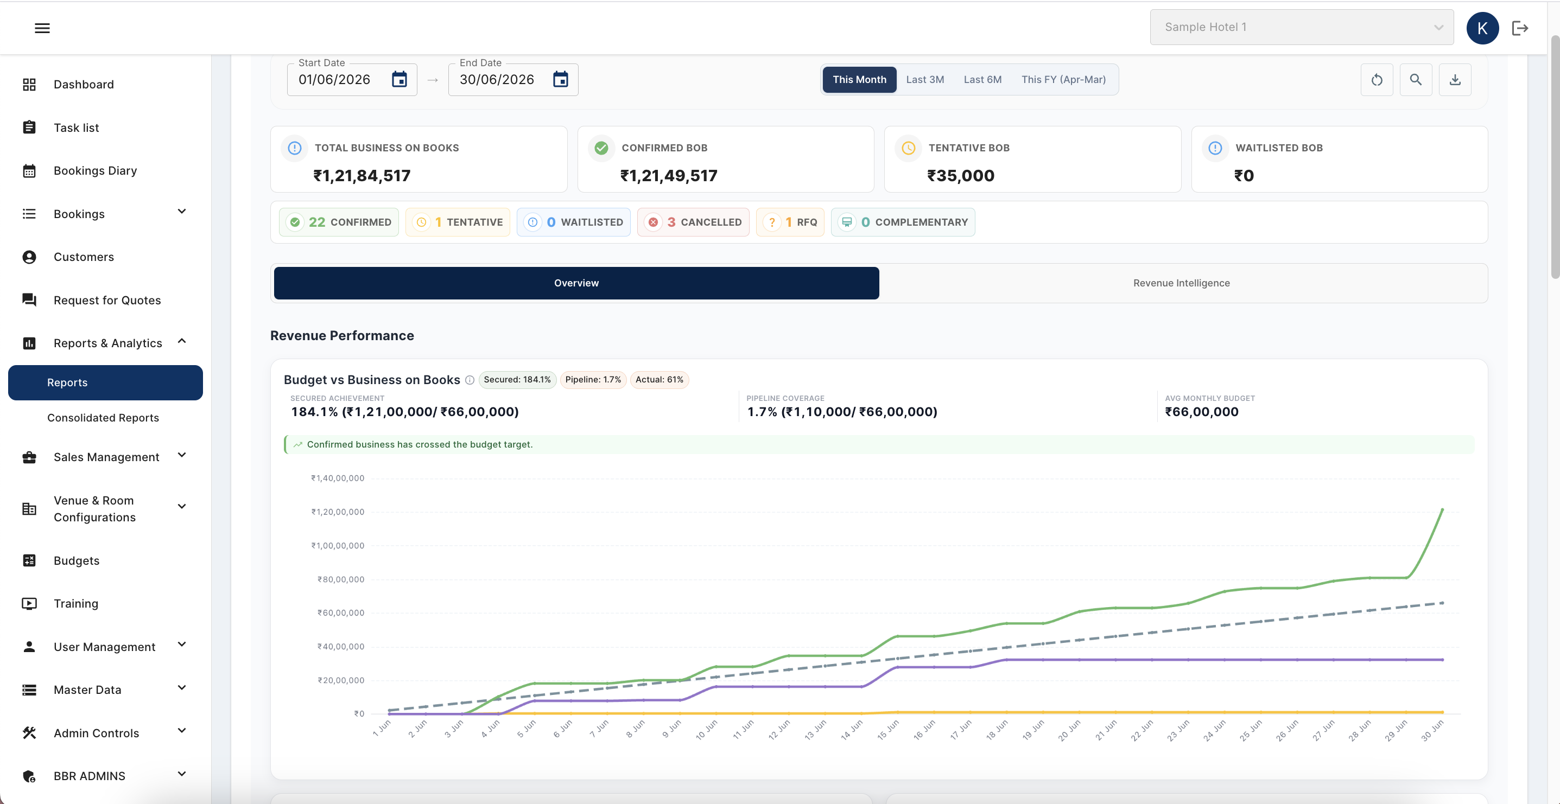Click the Bookings Diary calendar icon
This screenshot has width=1560, height=804.
click(x=29, y=171)
